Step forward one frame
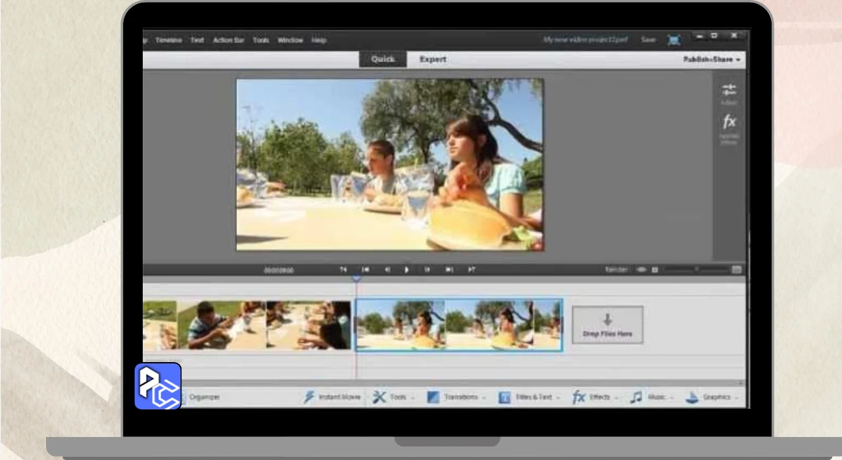Image resolution: width=842 pixels, height=460 pixels. pos(427,269)
